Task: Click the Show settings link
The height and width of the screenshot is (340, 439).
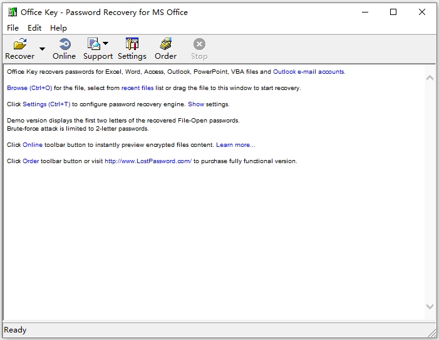Action: pos(196,104)
